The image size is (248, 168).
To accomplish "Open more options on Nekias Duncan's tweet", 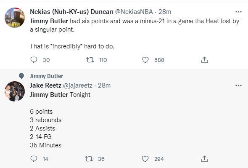I will click(x=238, y=12).
